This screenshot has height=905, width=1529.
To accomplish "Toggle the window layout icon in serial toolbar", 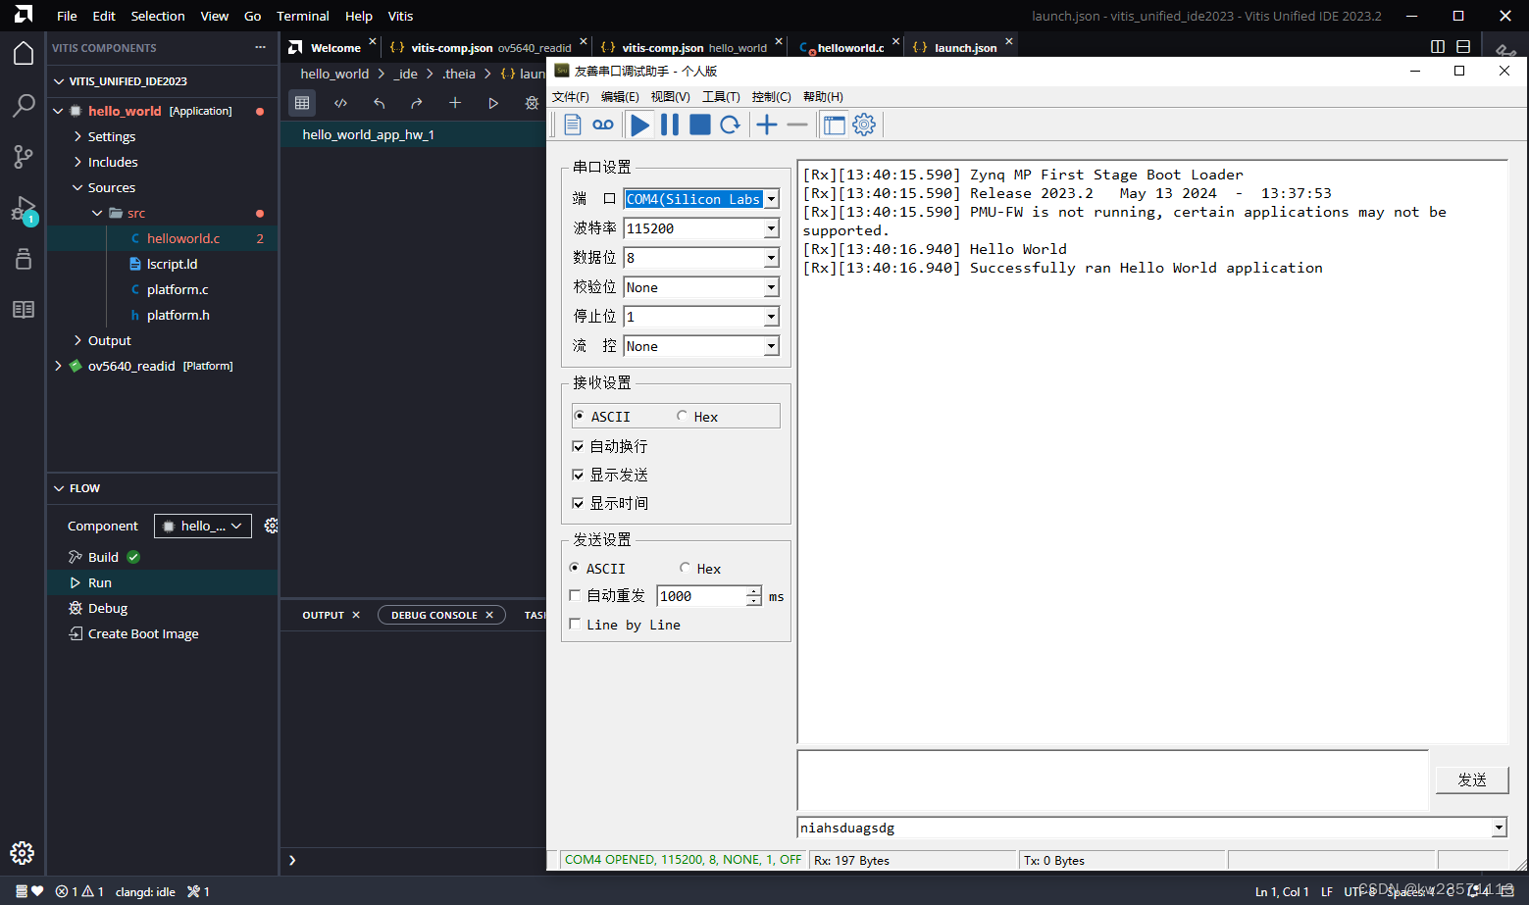I will [x=834, y=125].
